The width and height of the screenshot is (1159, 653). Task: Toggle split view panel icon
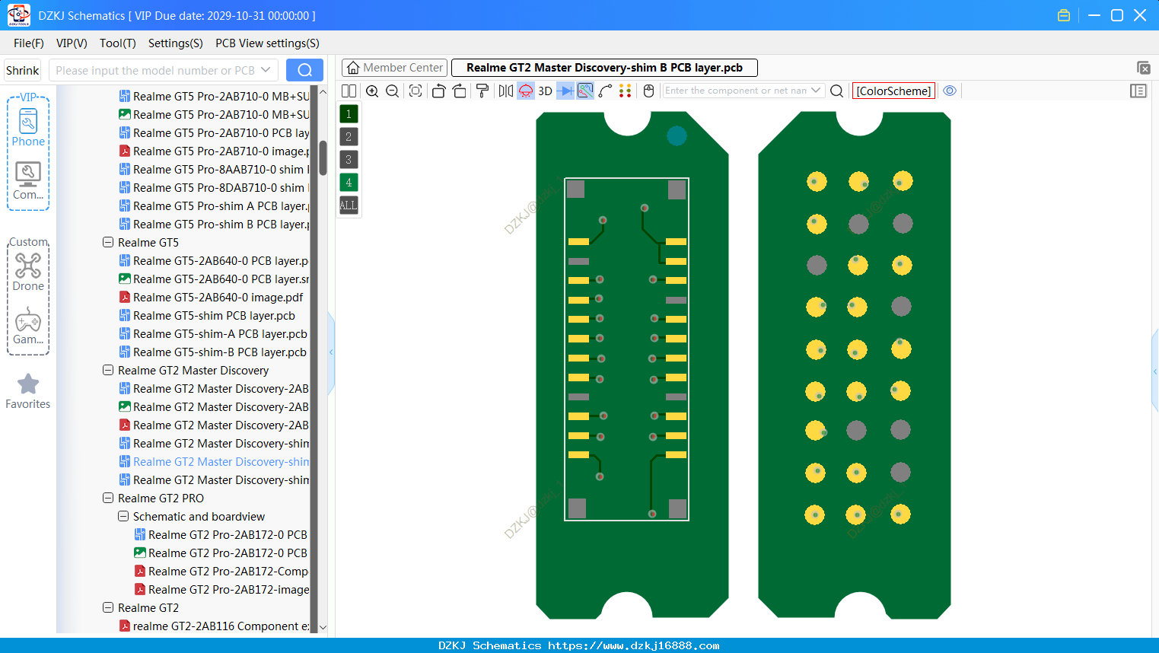(x=349, y=91)
